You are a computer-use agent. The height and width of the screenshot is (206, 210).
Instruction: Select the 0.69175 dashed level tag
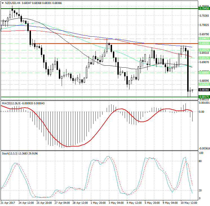[204, 58]
